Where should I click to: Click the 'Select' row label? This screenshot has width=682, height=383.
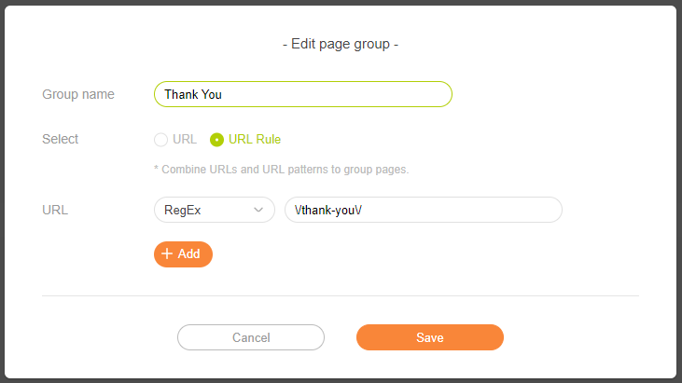(61, 140)
